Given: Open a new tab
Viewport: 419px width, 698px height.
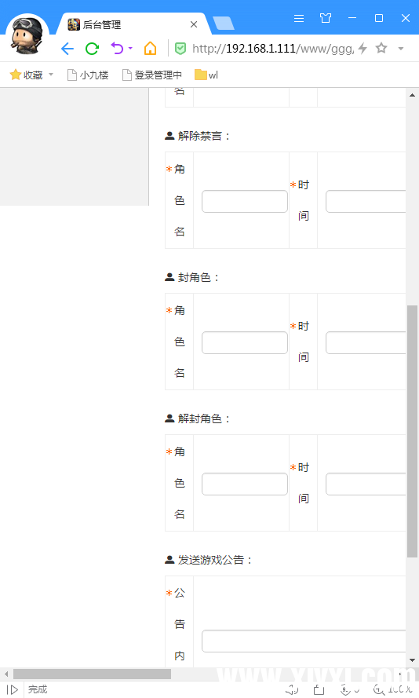Looking at the screenshot, I should [x=224, y=23].
